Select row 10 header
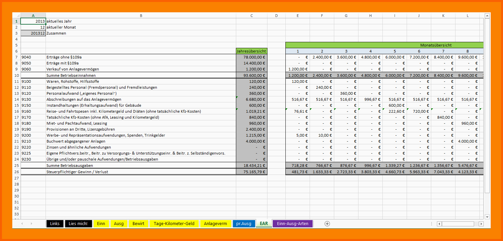Image resolution: width=503 pixels, height=241 pixels. tap(16, 75)
